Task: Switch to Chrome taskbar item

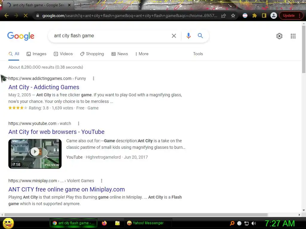Action: [x=74, y=223]
